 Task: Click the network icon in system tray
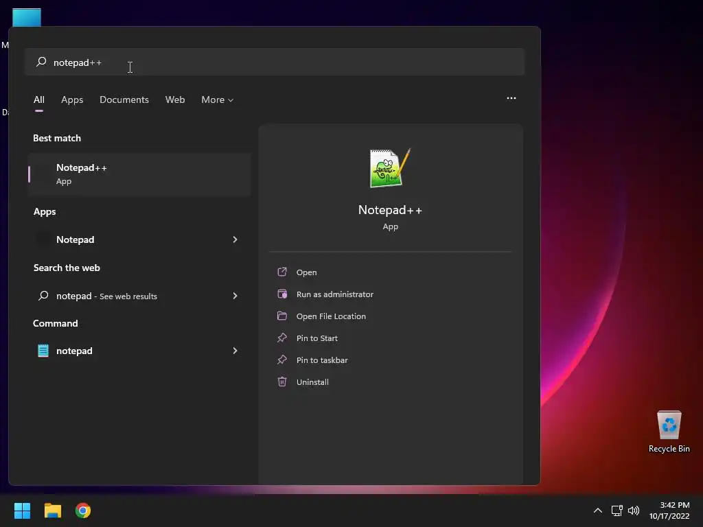[617, 511]
